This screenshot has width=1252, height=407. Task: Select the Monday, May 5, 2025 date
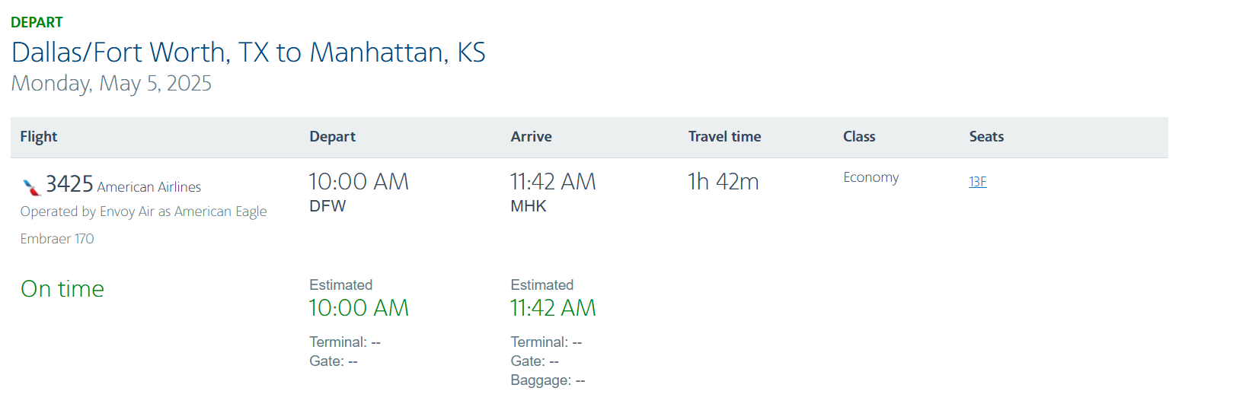pos(111,83)
